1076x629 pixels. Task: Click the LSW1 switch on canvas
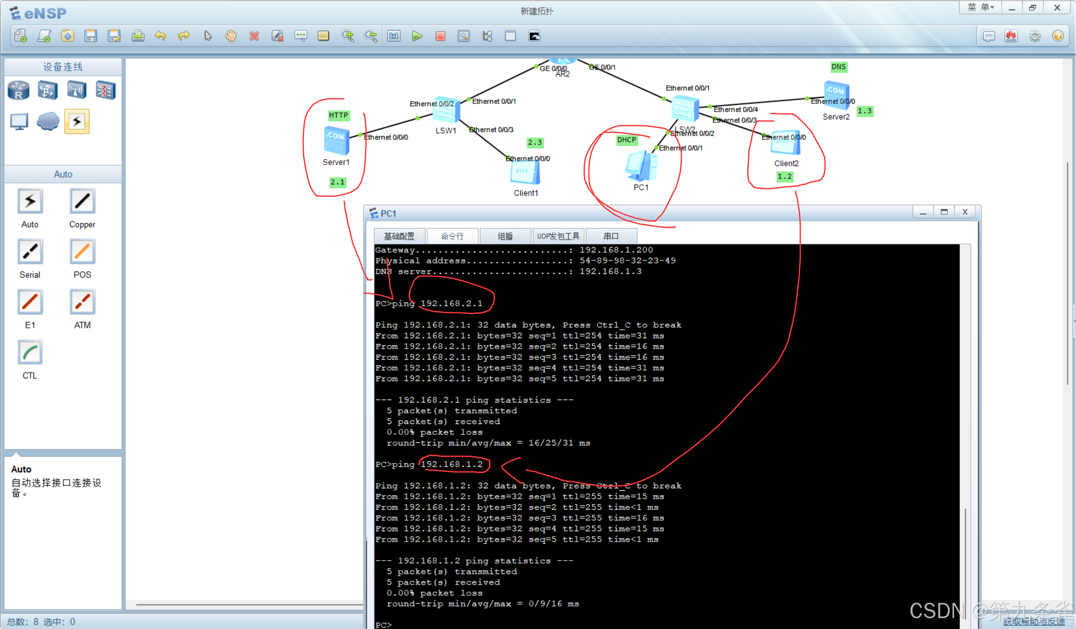[x=446, y=110]
